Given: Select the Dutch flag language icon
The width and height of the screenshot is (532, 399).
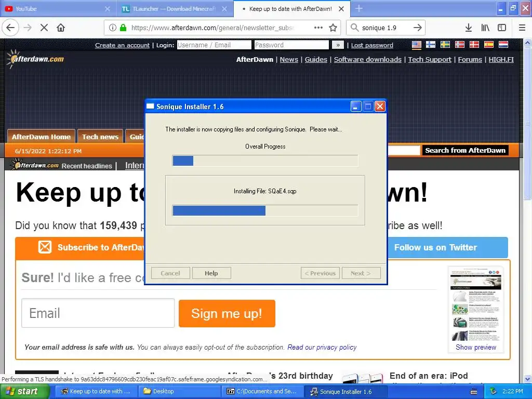Looking at the screenshot, I should [503, 45].
